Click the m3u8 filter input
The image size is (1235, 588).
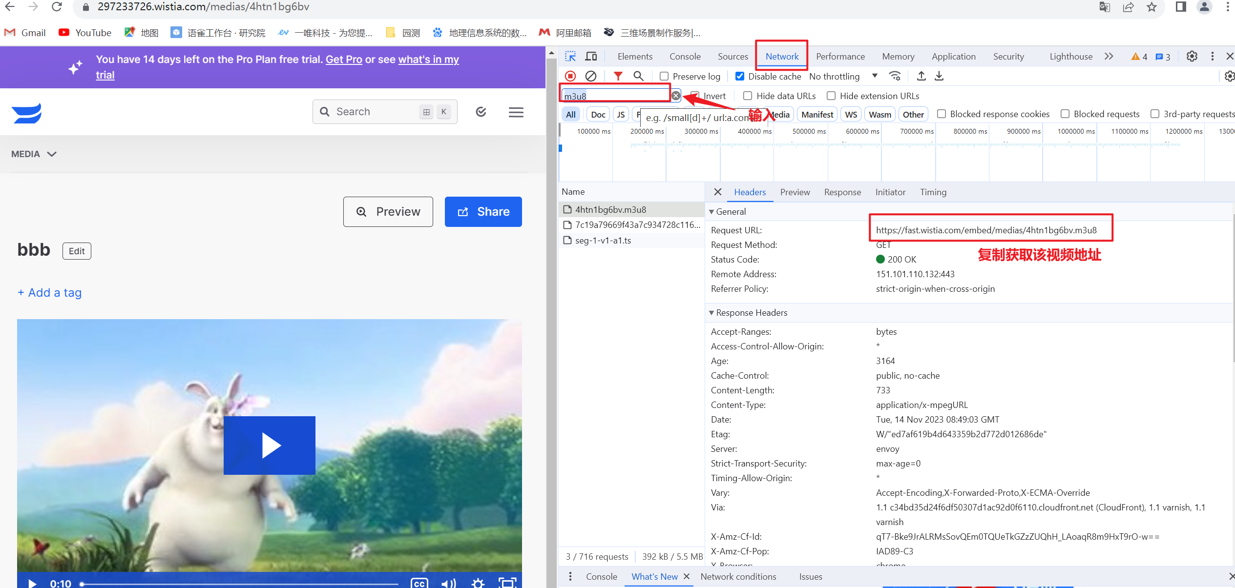[616, 96]
